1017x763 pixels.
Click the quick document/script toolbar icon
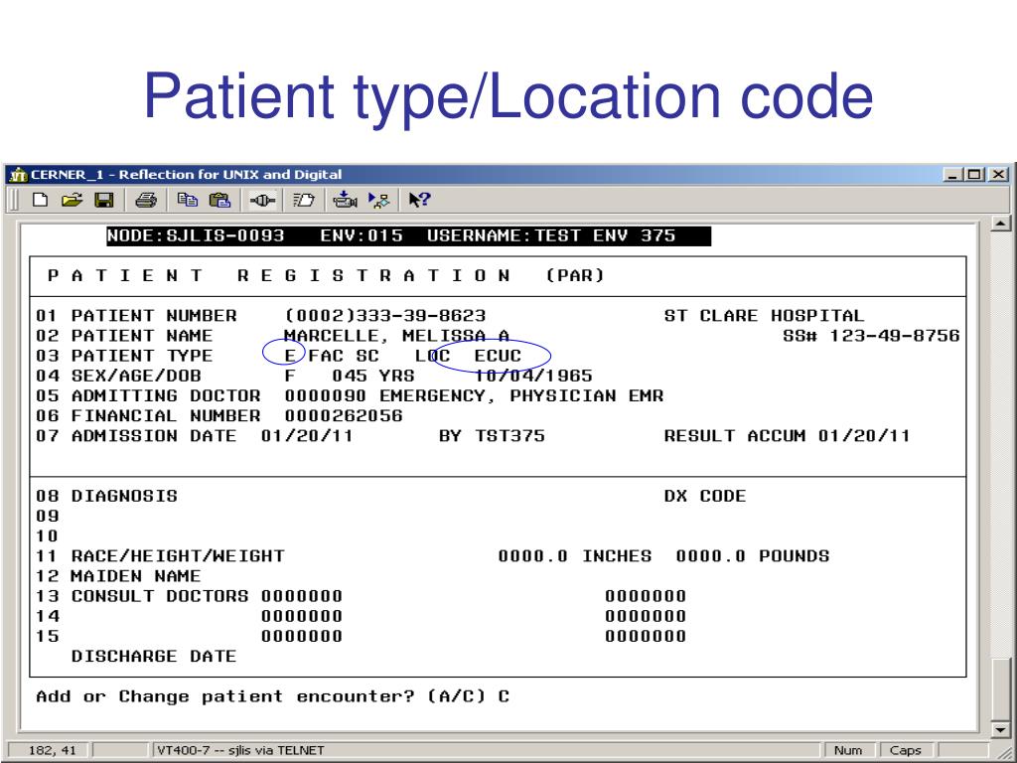coord(303,199)
